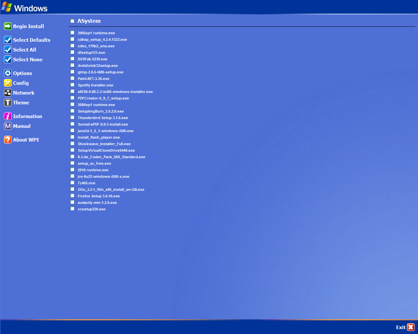Image resolution: width=418 pixels, height=334 pixels.
Task: Click SetupImgBurn_2.5.2.0.exe text
Action: click(x=101, y=111)
